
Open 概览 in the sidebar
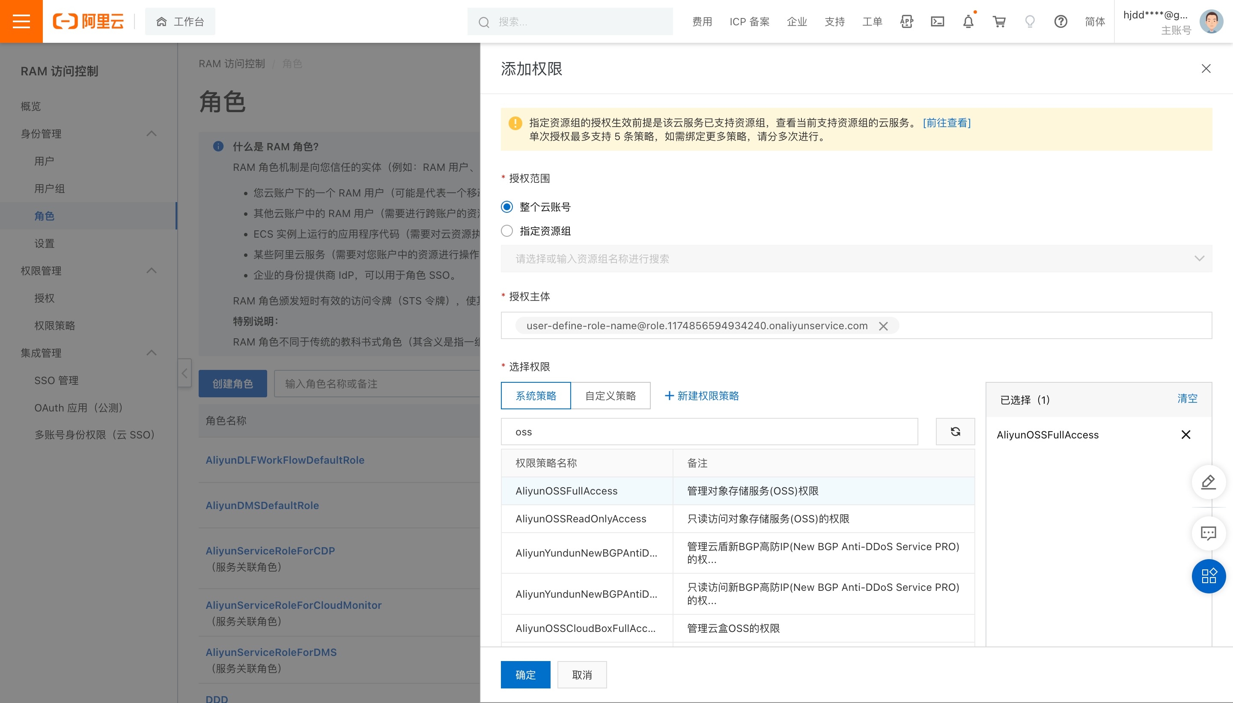pos(31,106)
